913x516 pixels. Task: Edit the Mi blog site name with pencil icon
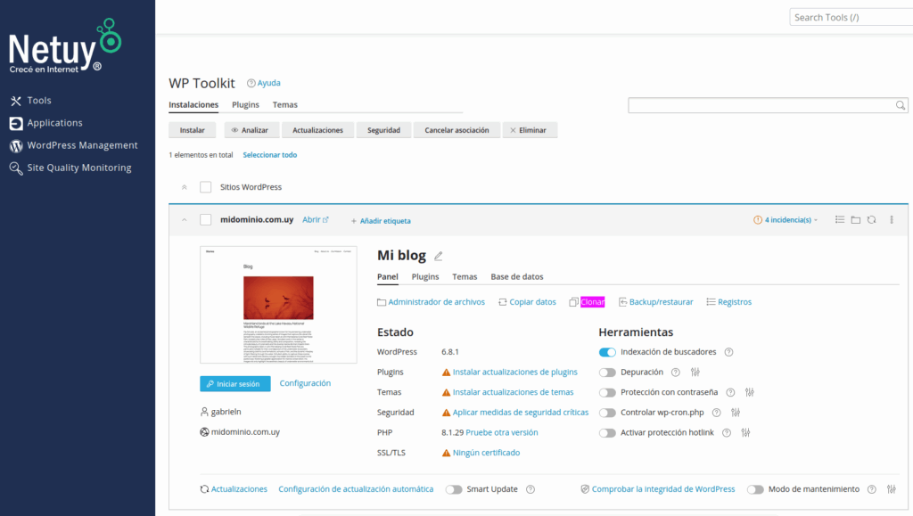(x=439, y=256)
